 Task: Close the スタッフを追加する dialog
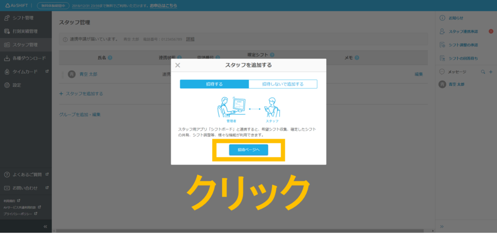click(x=178, y=65)
